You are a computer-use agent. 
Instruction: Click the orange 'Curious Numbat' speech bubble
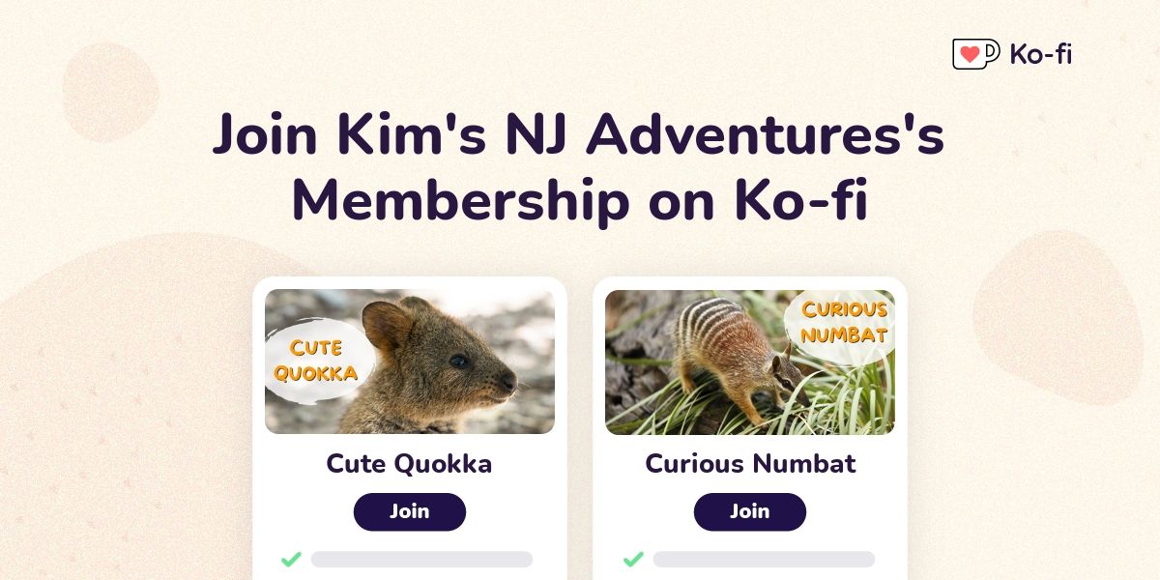843,324
